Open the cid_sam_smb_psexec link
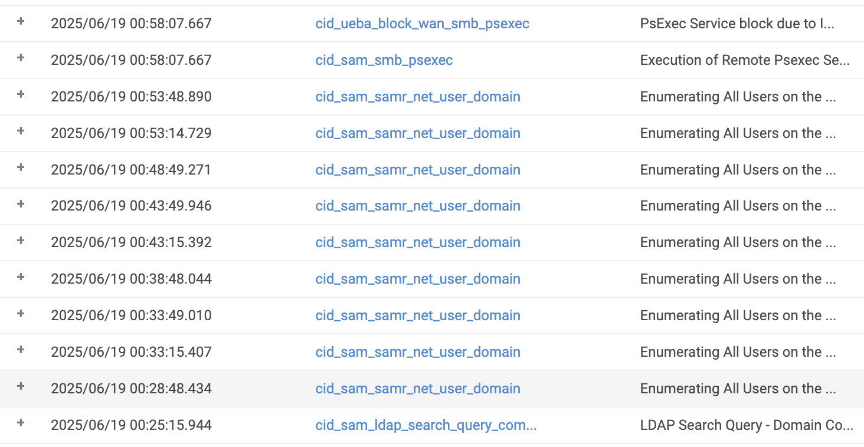 (384, 60)
